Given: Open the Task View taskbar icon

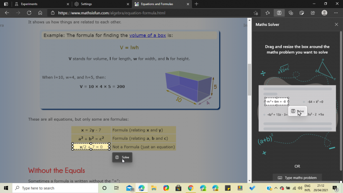Looking at the screenshot, I should pyautogui.click(x=116, y=188).
